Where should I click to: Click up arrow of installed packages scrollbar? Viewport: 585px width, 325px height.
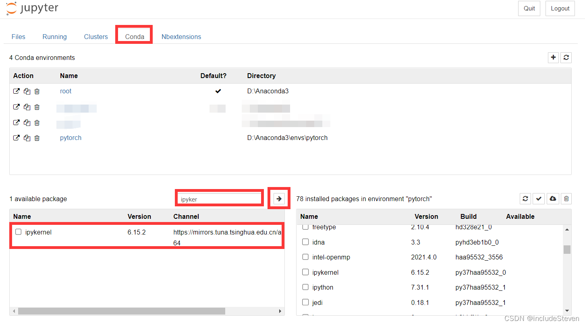567,230
